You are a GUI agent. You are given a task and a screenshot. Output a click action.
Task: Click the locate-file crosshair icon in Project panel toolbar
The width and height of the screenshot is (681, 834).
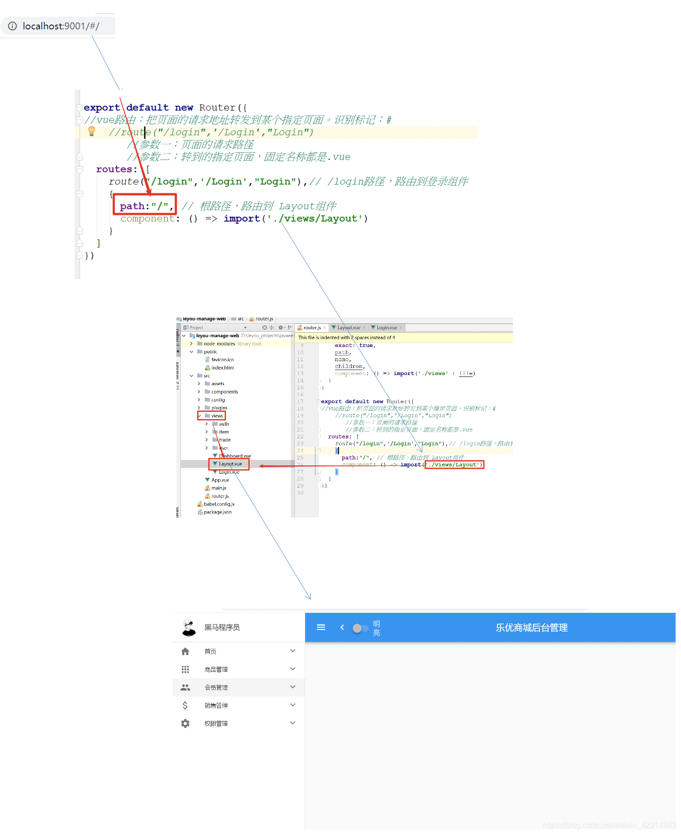[x=264, y=327]
